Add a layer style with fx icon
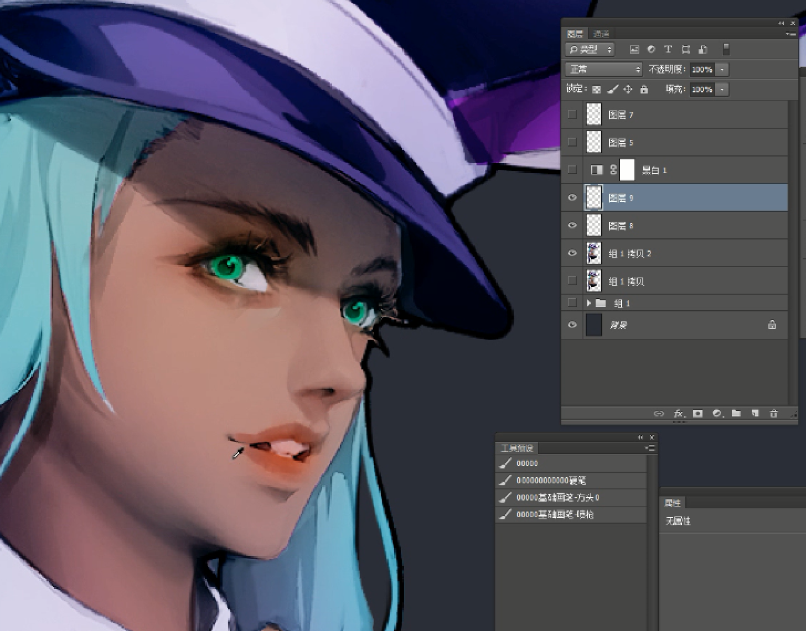Screen dimensions: 806x631 (x=679, y=413)
